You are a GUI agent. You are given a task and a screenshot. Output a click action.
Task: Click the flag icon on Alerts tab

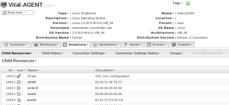click(126, 45)
